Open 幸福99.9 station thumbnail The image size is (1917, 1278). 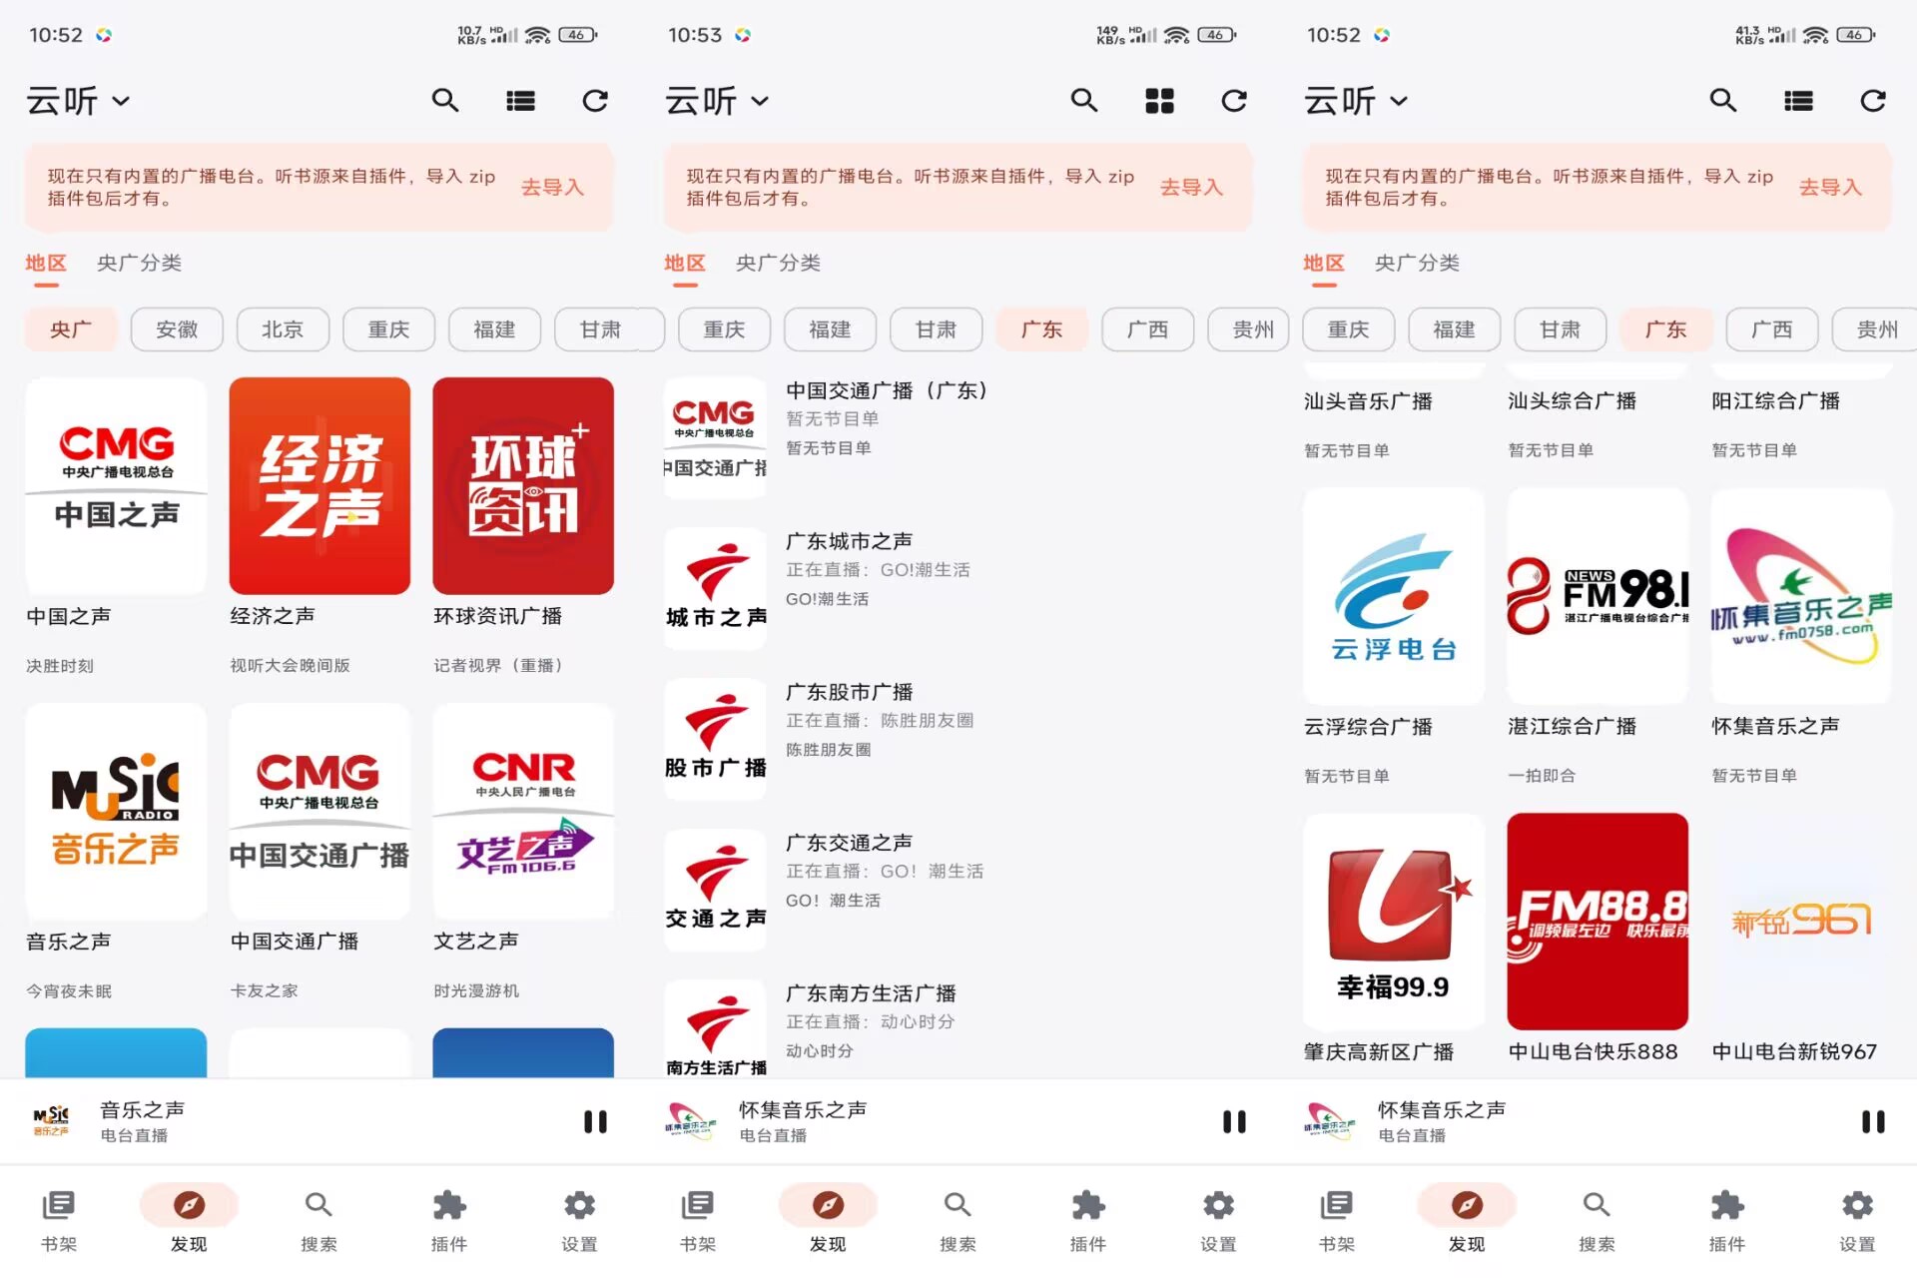pos(1394,922)
